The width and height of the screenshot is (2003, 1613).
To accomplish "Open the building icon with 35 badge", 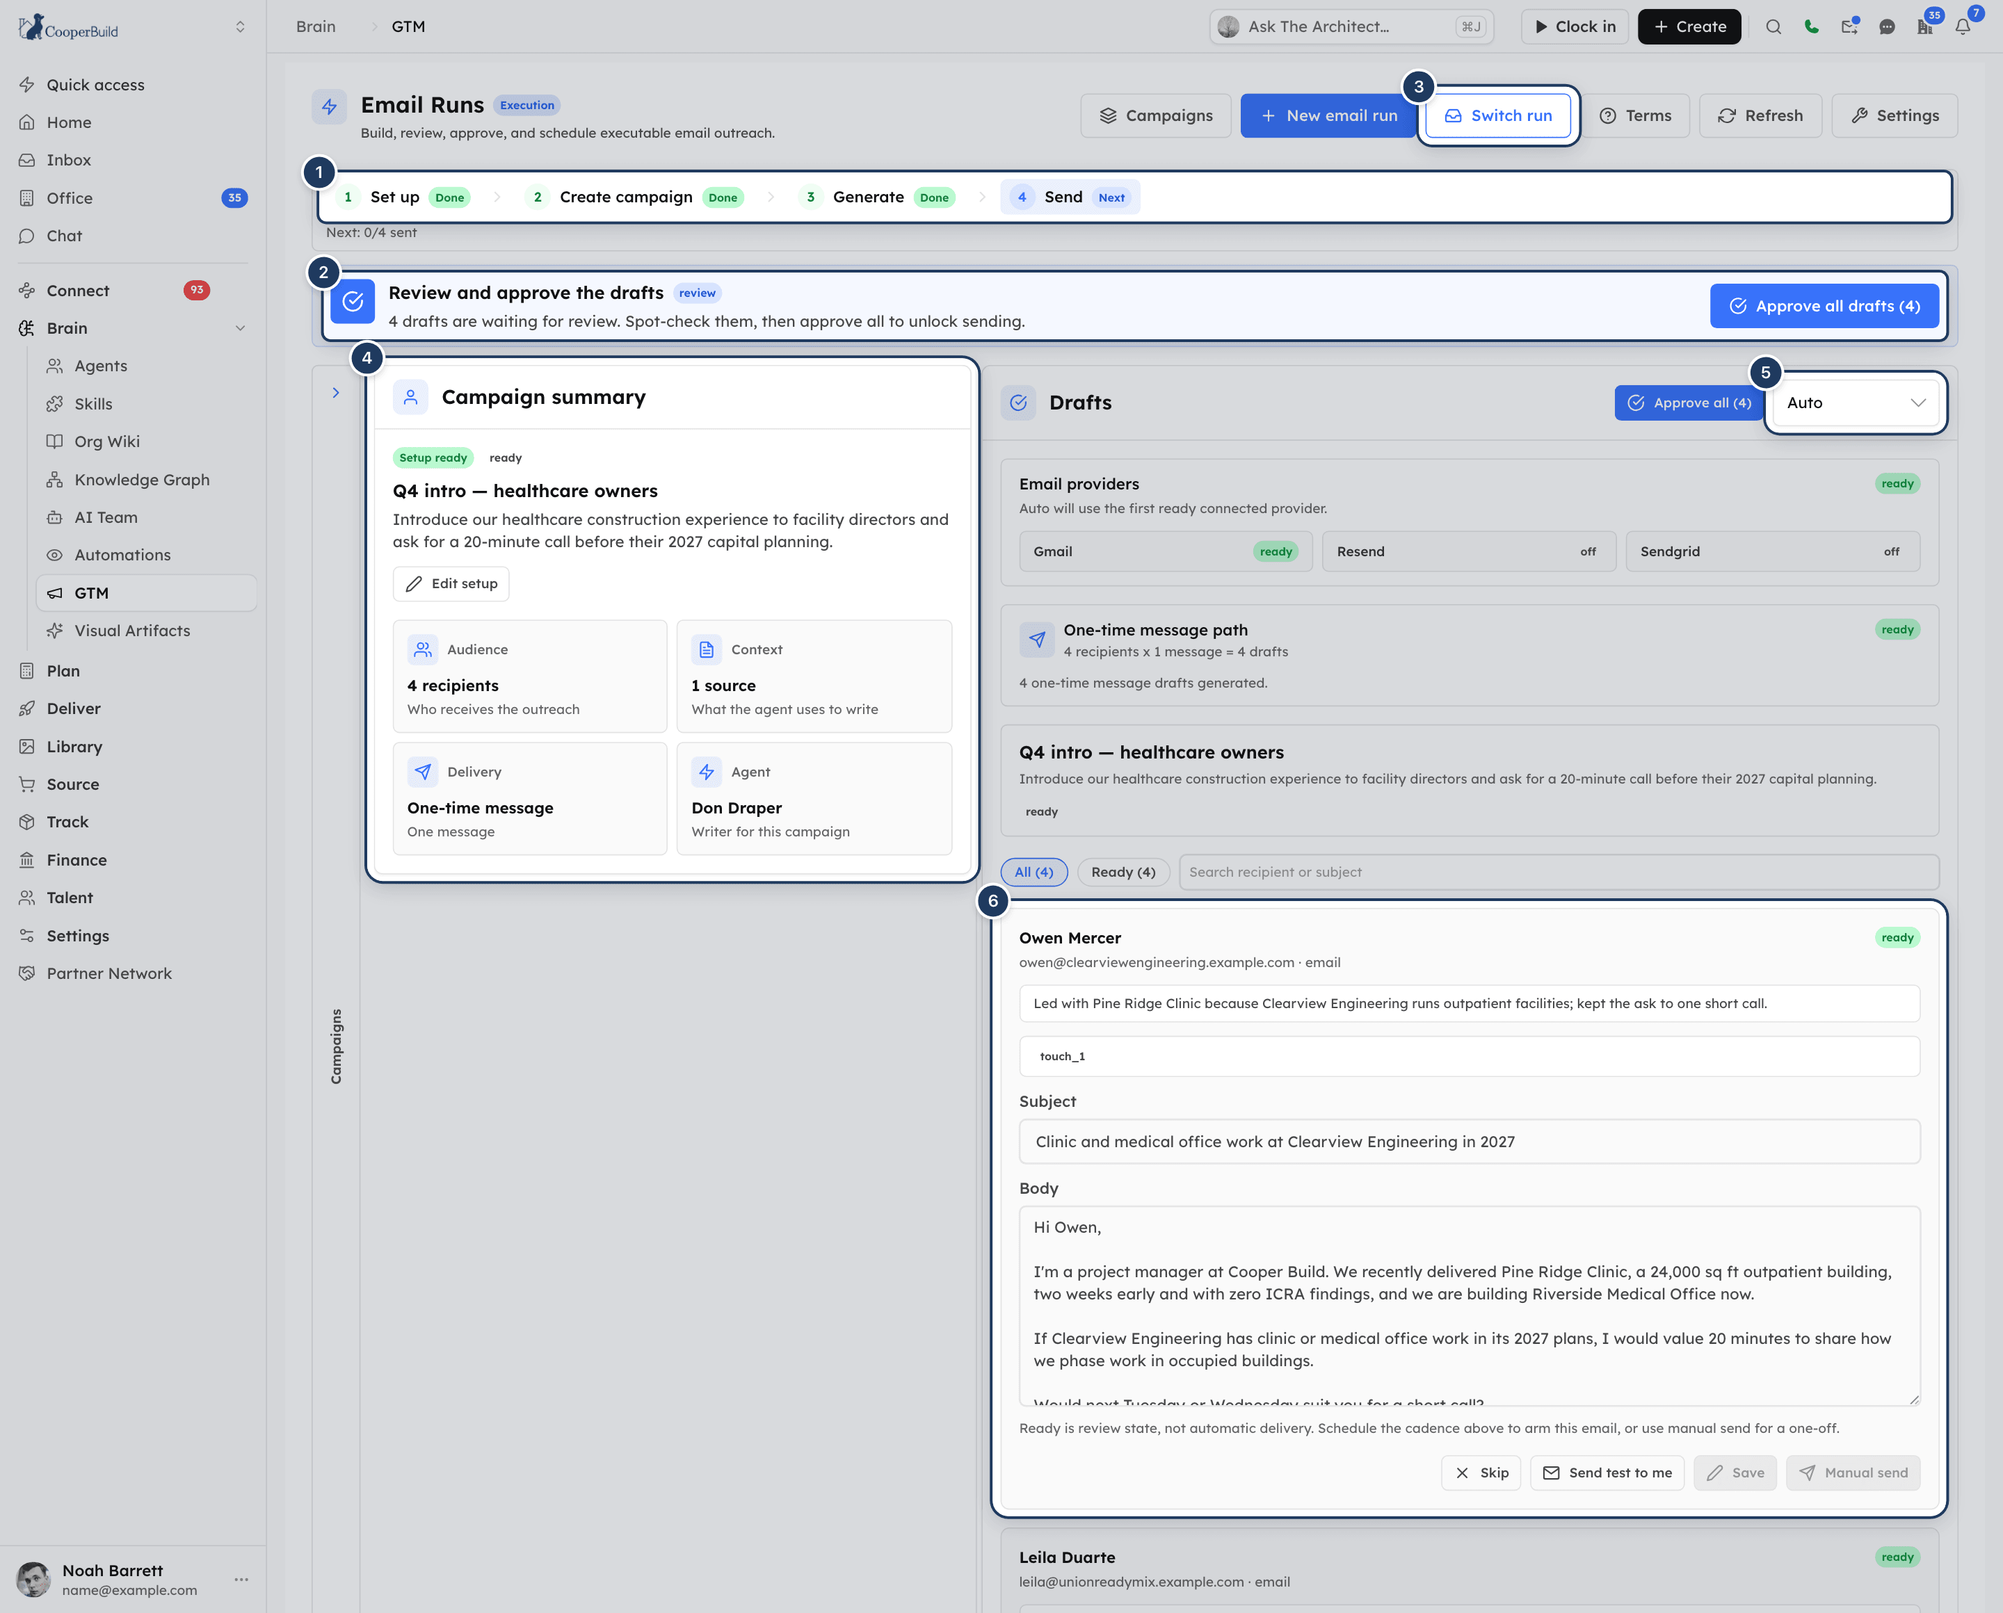I will point(1925,27).
